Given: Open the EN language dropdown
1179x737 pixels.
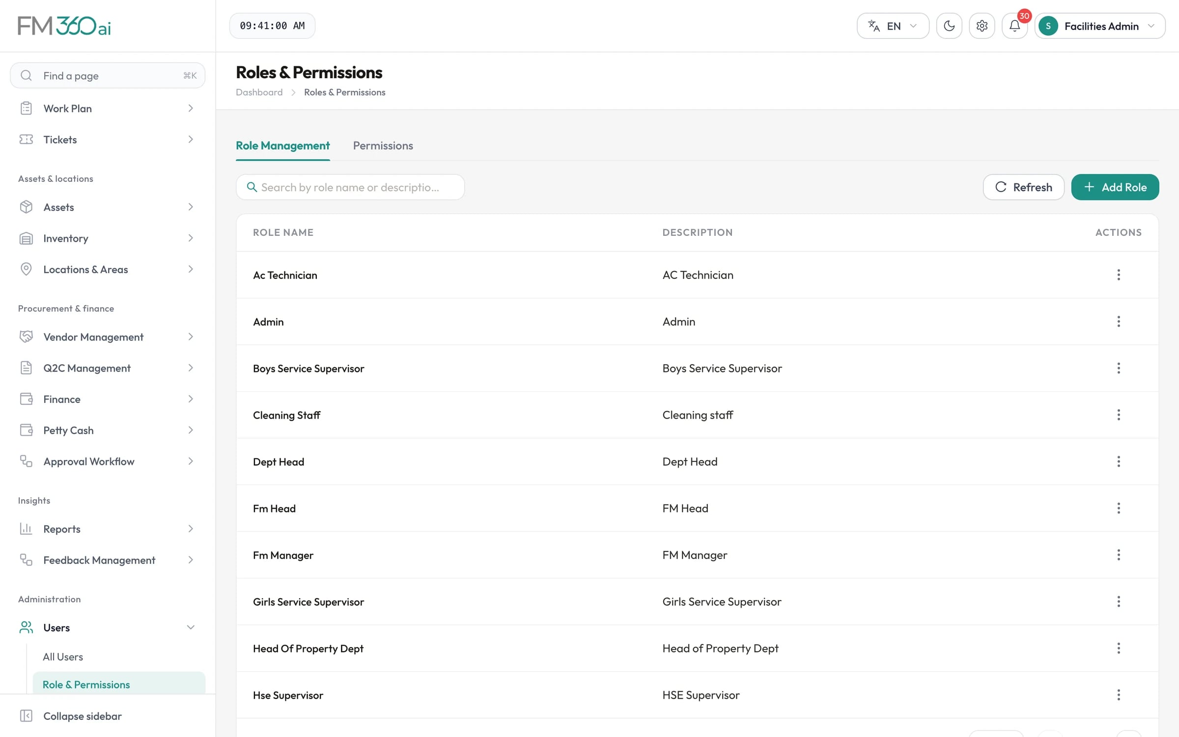Looking at the screenshot, I should pyautogui.click(x=893, y=26).
